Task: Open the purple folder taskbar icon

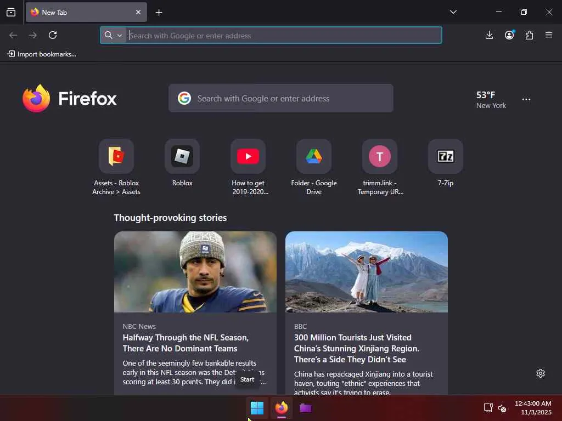Action: 305,408
